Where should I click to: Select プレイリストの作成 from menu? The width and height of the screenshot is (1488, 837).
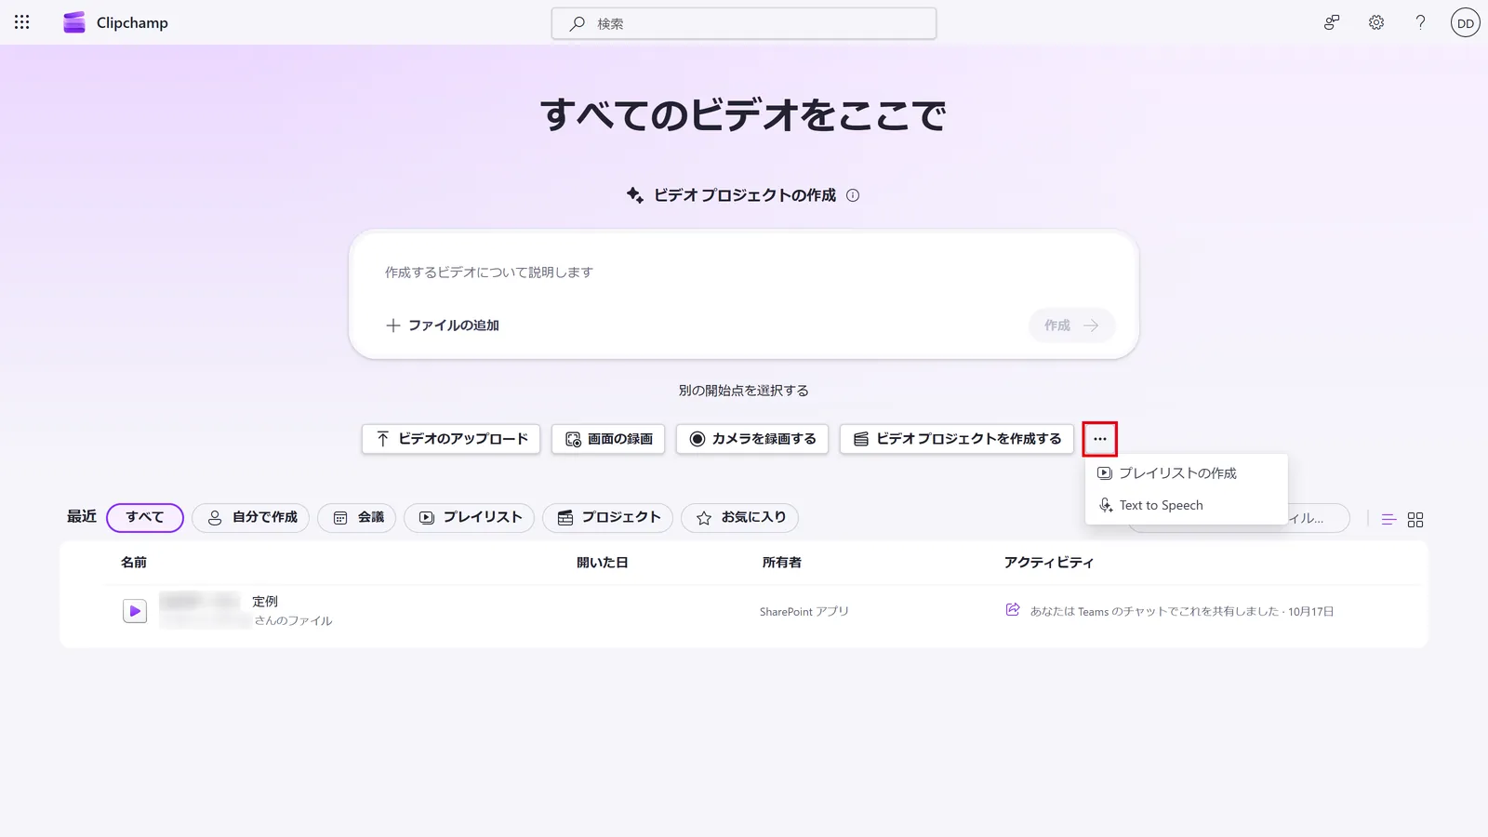(1187, 473)
